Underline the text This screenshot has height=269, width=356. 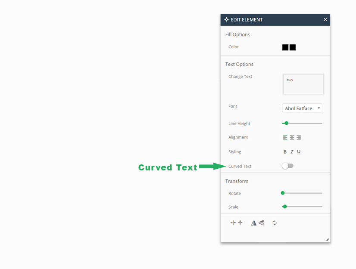[x=299, y=152]
